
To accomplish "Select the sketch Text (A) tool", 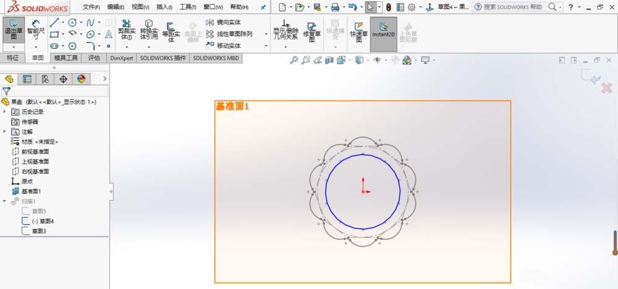I will point(109,34).
